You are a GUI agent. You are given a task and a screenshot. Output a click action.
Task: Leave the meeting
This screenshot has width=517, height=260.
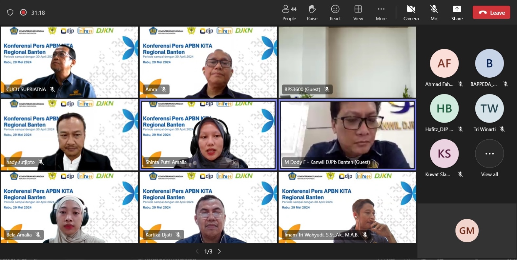click(x=491, y=12)
